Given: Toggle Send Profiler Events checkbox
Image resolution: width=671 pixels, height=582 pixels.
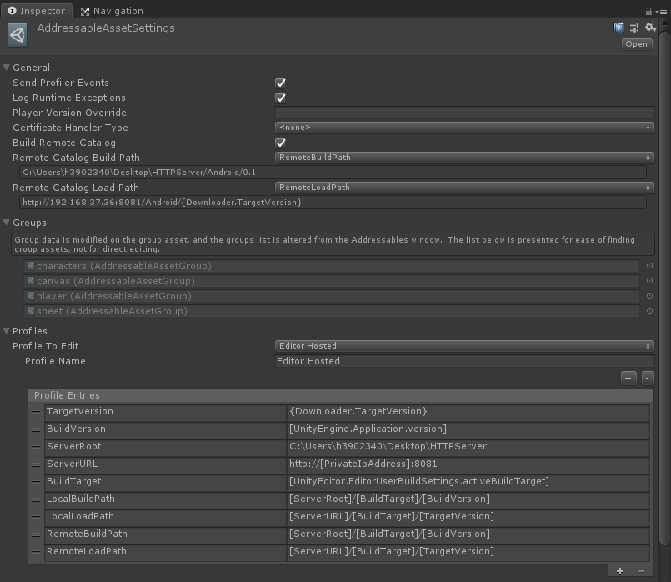Looking at the screenshot, I should 280,83.
